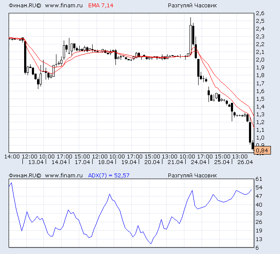
Task: Select the 14.04 date label
Action: pyautogui.click(x=59, y=162)
